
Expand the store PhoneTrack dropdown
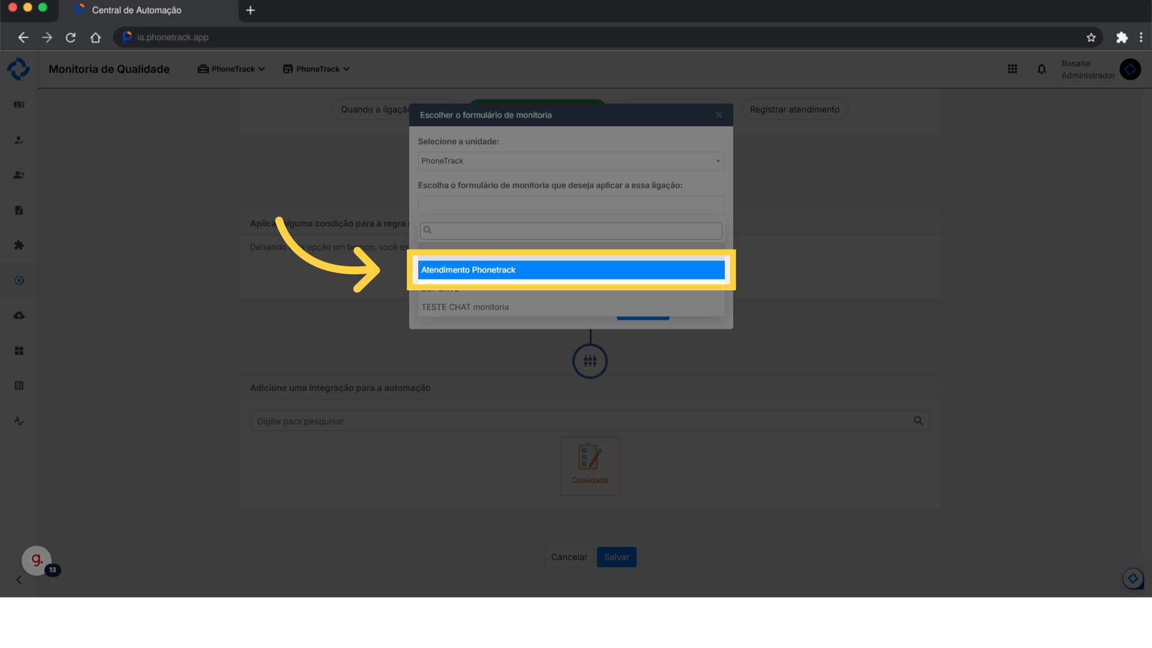[x=316, y=69]
